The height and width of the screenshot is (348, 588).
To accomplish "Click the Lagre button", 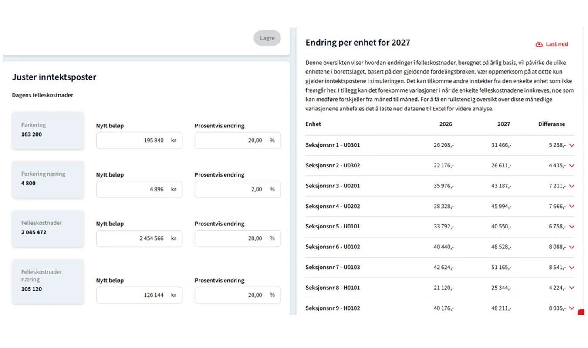I will tap(267, 38).
